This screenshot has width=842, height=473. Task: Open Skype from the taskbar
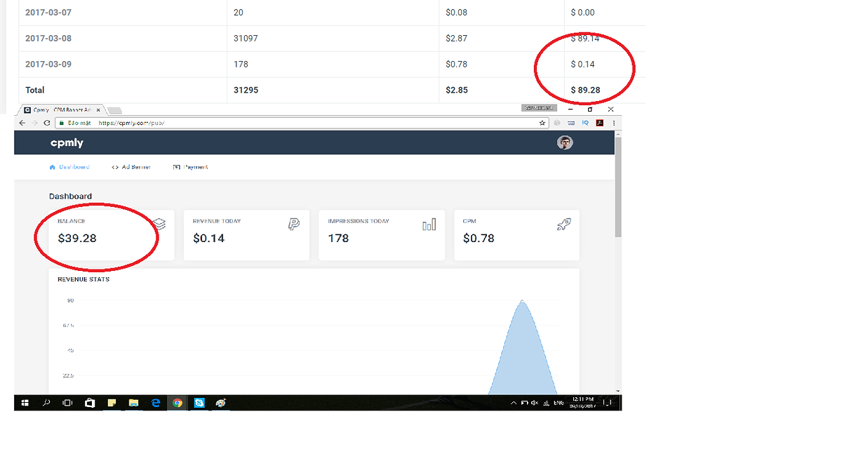(200, 403)
